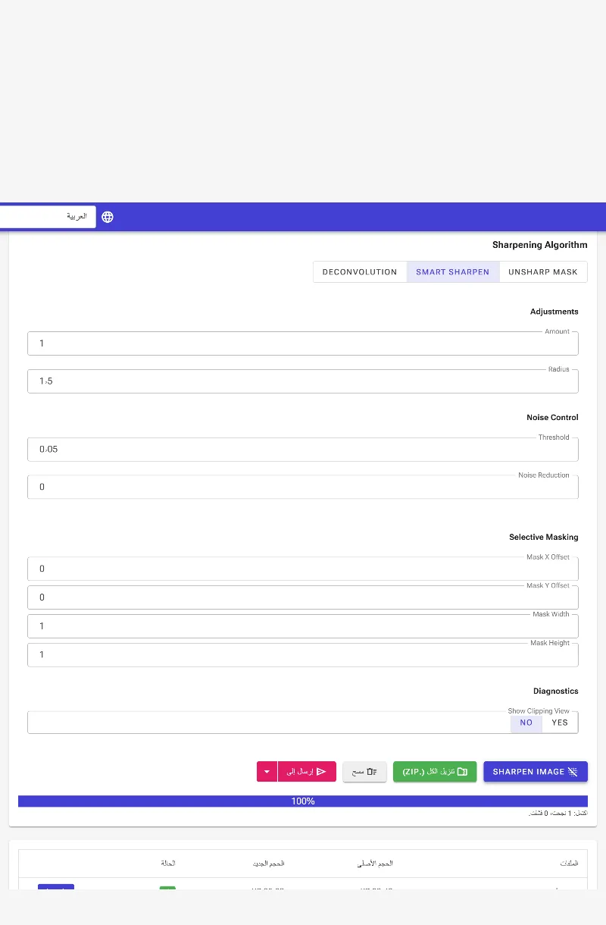Click the completion status text below progress

tap(558, 813)
